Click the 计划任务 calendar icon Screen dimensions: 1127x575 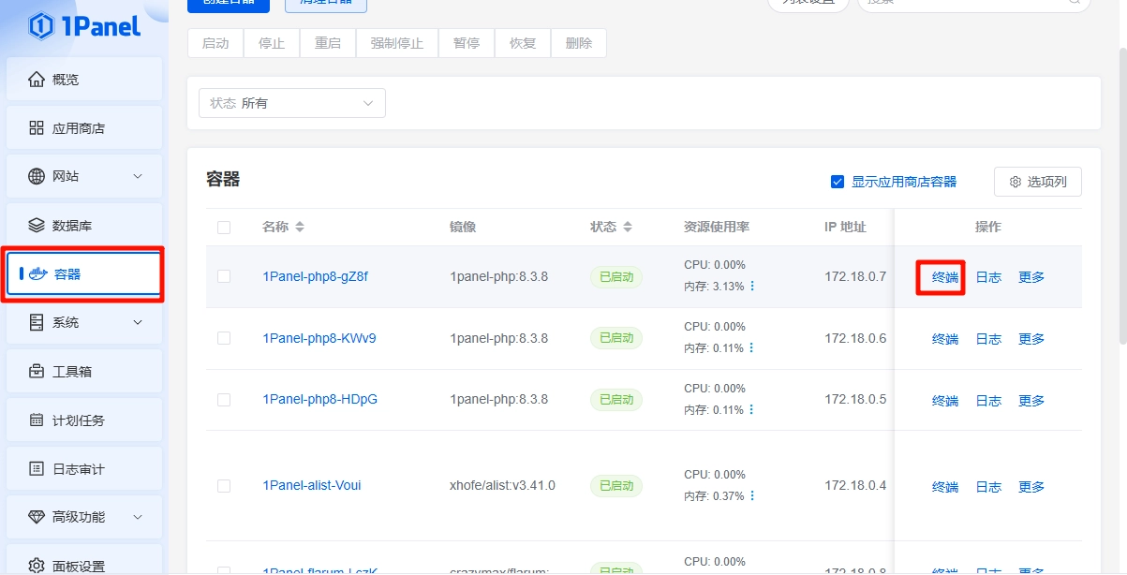(x=37, y=420)
